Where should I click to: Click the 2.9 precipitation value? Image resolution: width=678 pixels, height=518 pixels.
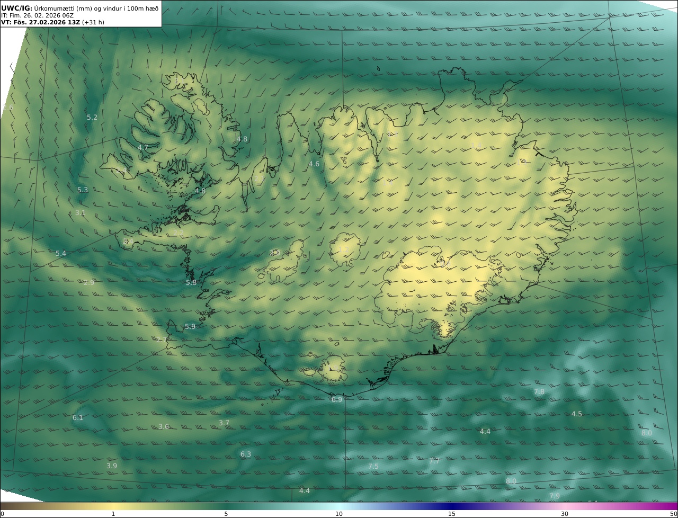(x=89, y=283)
